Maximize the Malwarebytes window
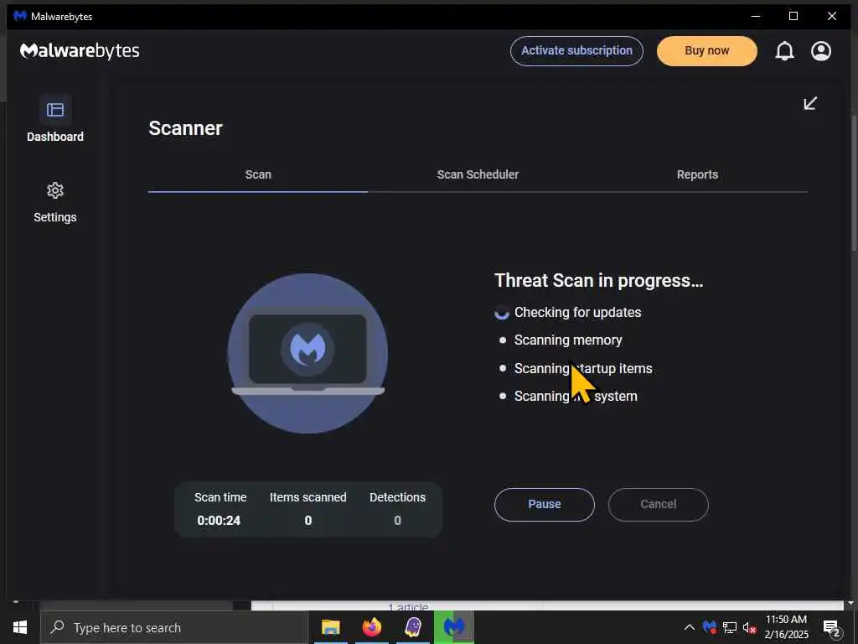This screenshot has height=644, width=858. point(793,16)
